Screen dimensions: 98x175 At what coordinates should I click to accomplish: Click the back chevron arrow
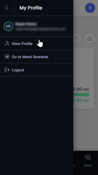(x=7, y=8)
